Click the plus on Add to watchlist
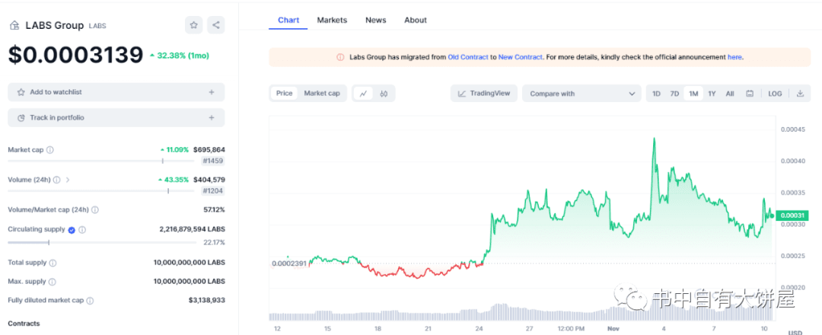This screenshot has width=822, height=335. [x=212, y=92]
